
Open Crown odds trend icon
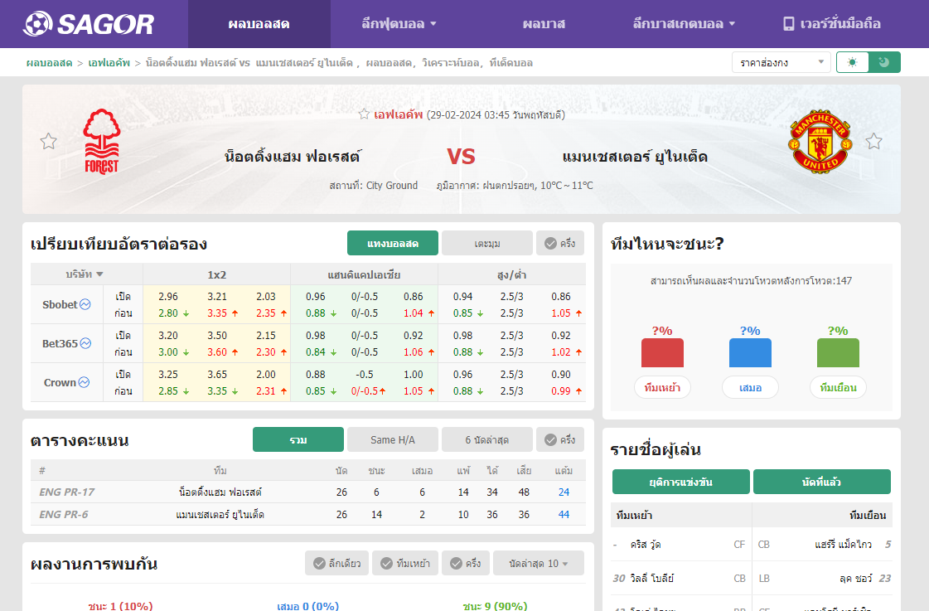85,382
